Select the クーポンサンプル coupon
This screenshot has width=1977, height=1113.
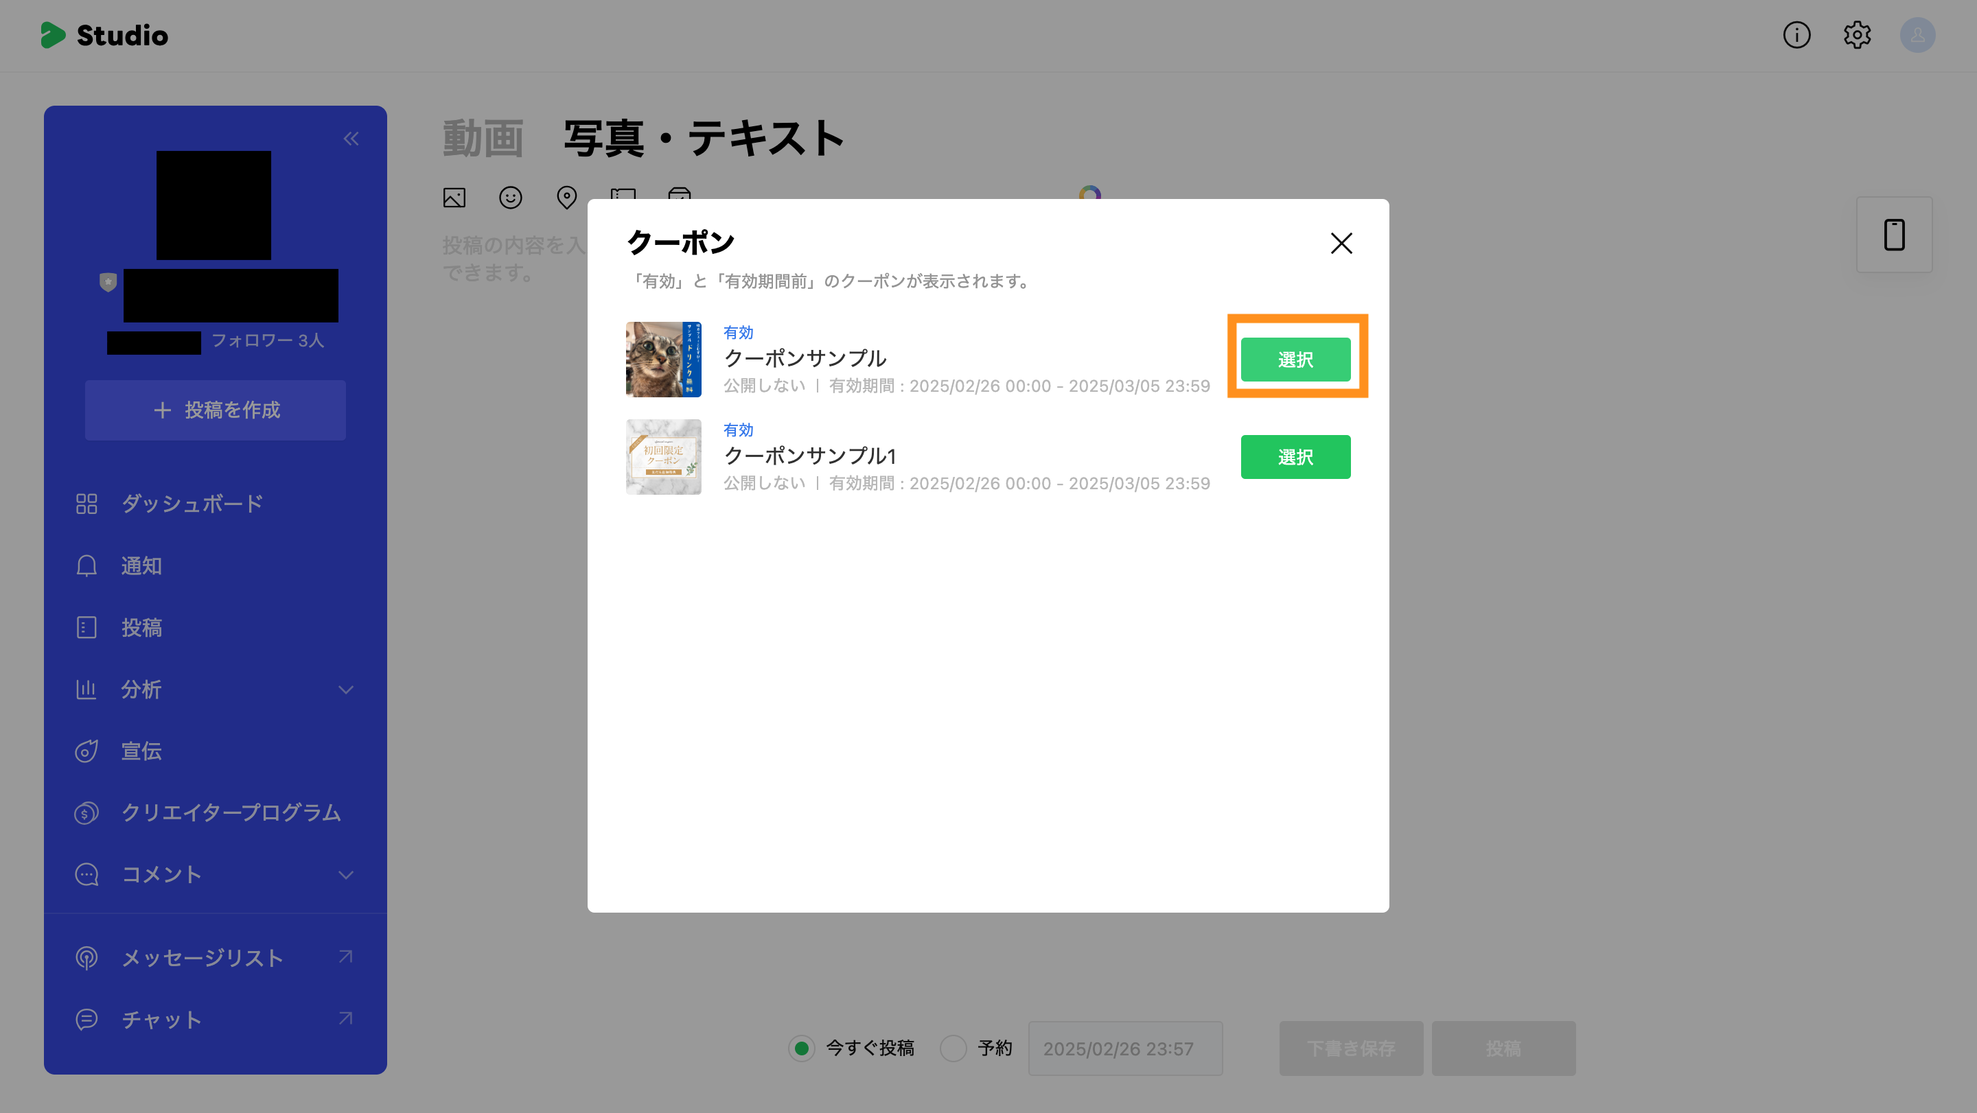point(1295,360)
